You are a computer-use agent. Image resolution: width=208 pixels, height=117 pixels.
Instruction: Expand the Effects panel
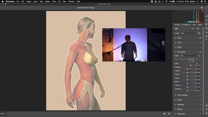[x=175, y=109]
